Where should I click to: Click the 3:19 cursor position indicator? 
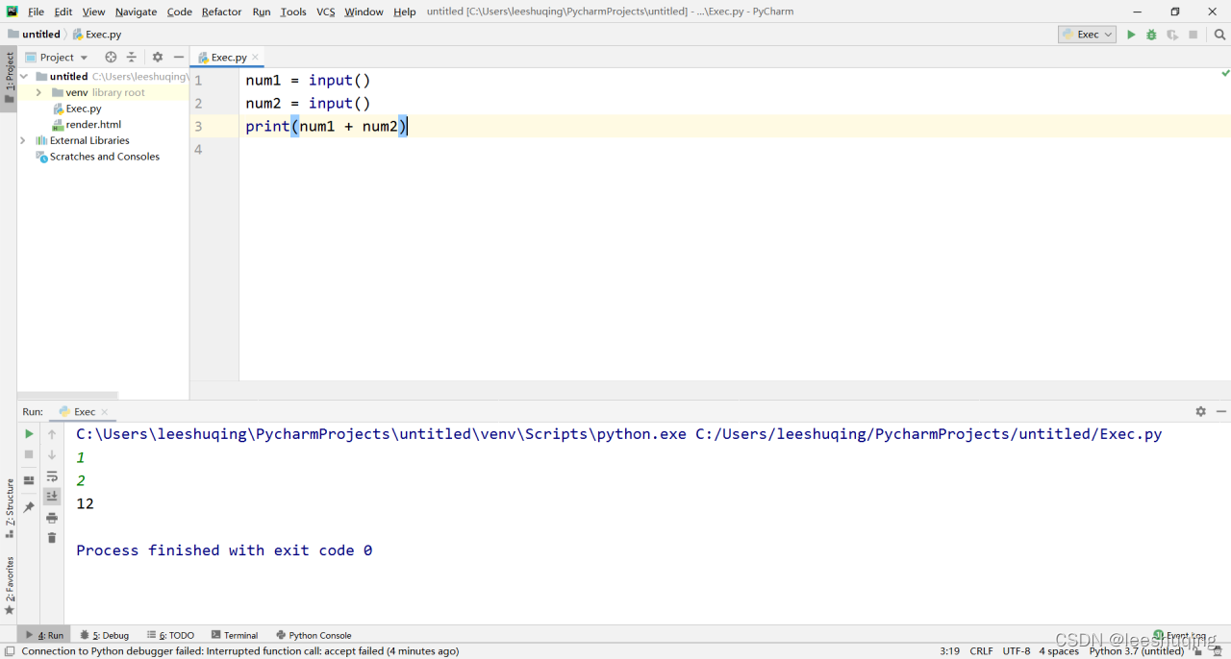[949, 651]
